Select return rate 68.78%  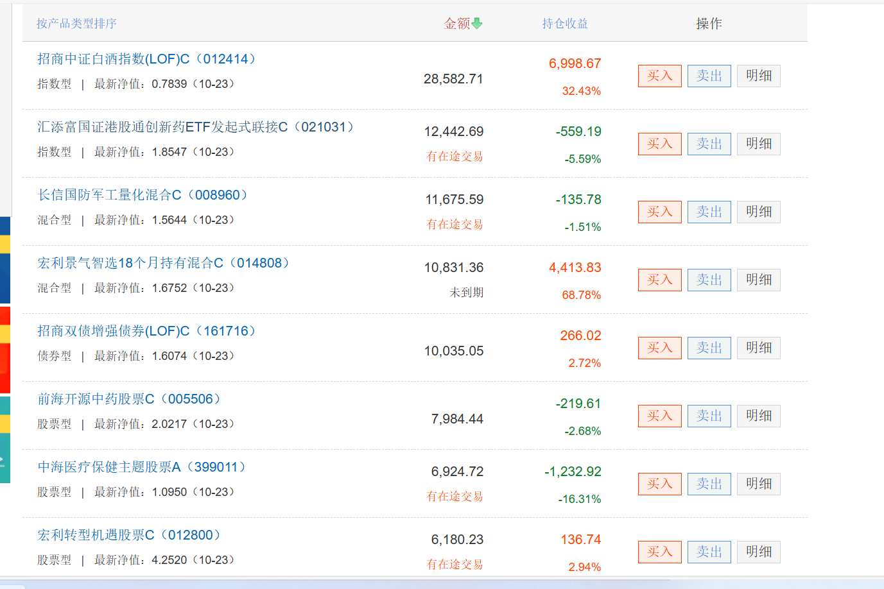coord(582,295)
